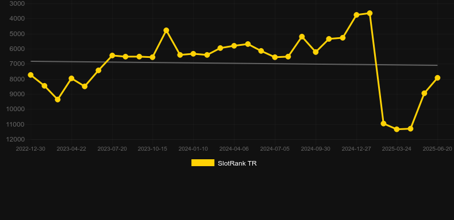Click the 2025-03-24 x-axis date label
Screen dimensions: 454x220
tap(397, 149)
